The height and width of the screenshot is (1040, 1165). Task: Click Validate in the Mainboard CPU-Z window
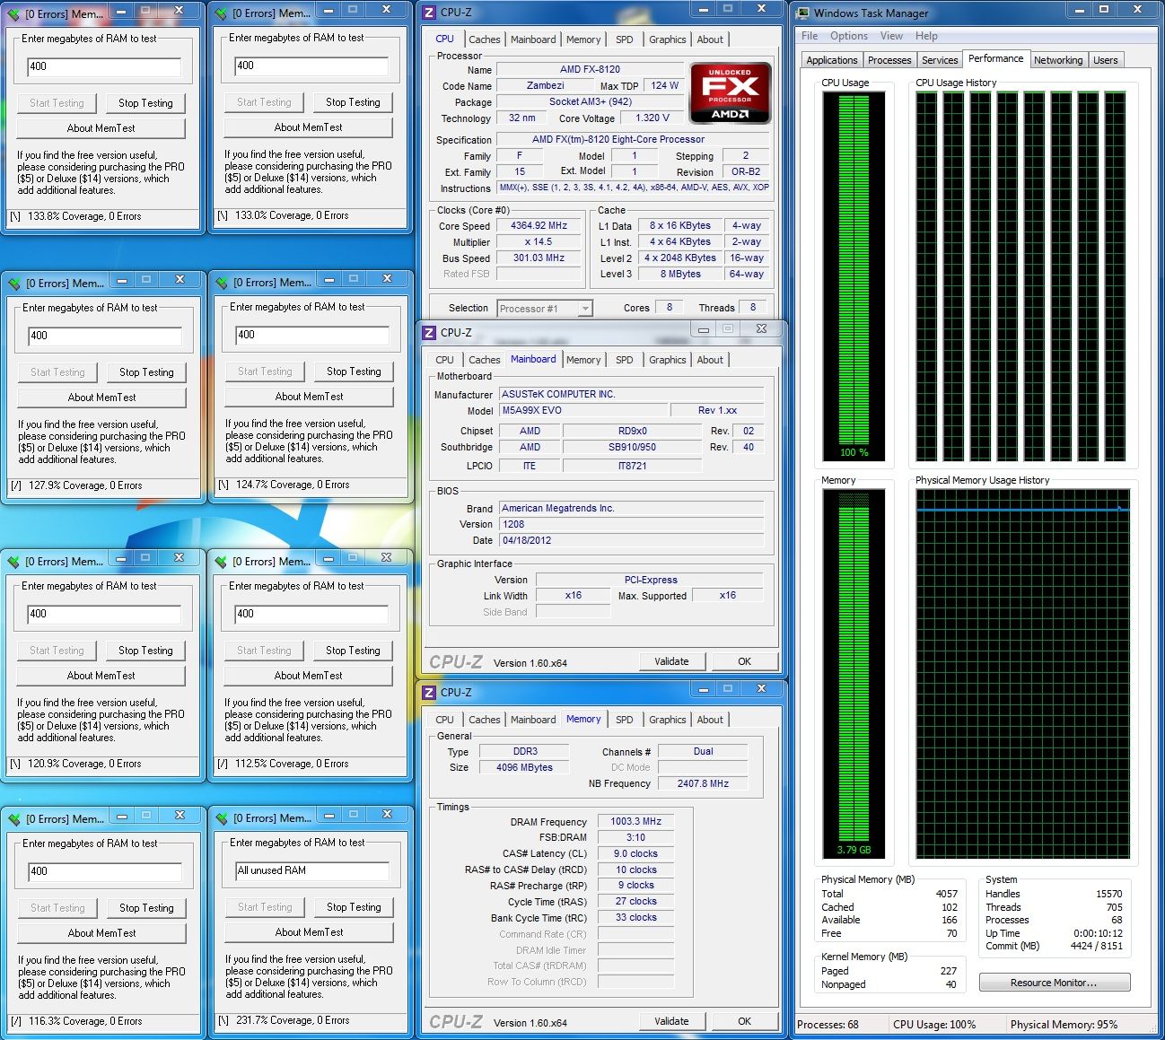pyautogui.click(x=671, y=661)
